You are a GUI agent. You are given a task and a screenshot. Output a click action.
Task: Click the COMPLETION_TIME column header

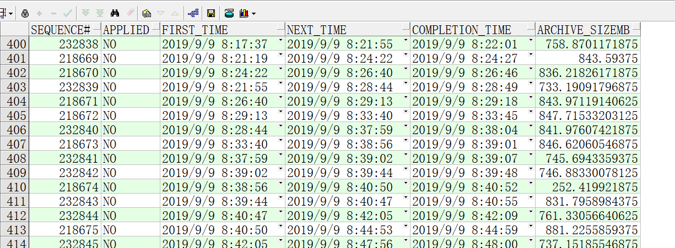pyautogui.click(x=473, y=30)
